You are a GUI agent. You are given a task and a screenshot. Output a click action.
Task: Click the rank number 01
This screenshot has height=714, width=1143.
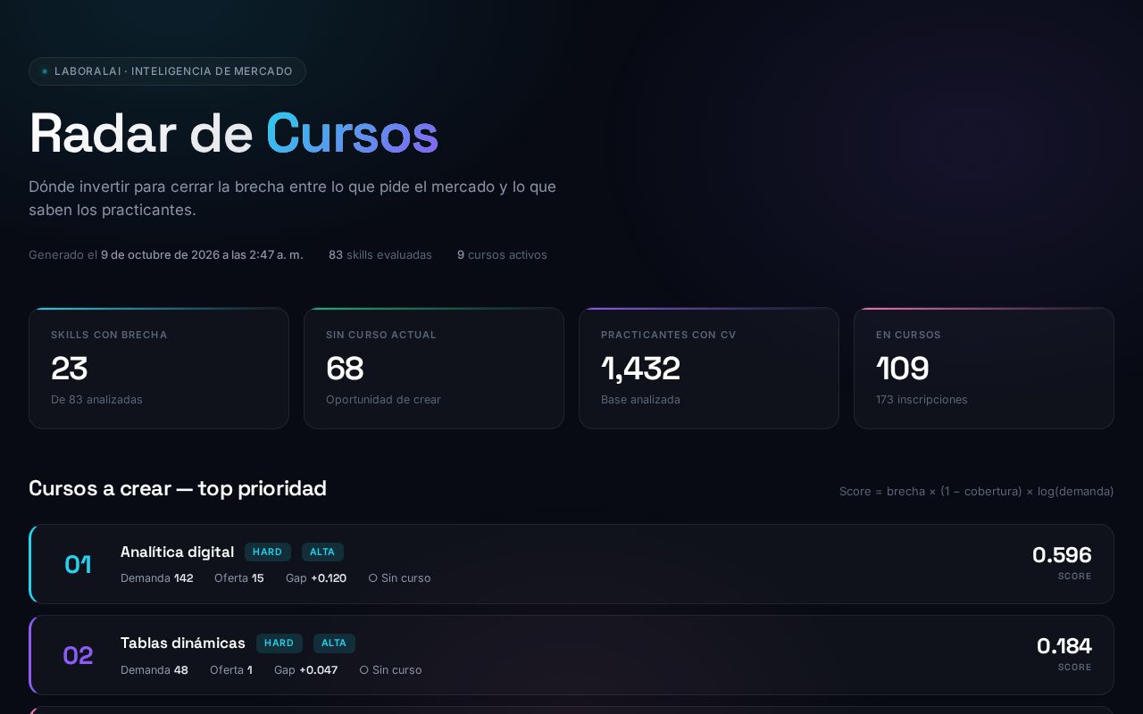pos(78,564)
